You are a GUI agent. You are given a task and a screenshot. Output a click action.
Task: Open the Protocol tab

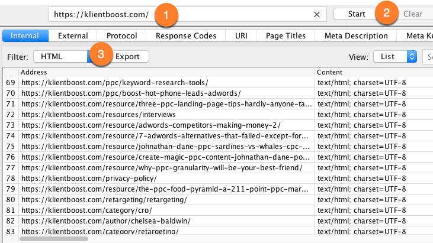(x=122, y=36)
